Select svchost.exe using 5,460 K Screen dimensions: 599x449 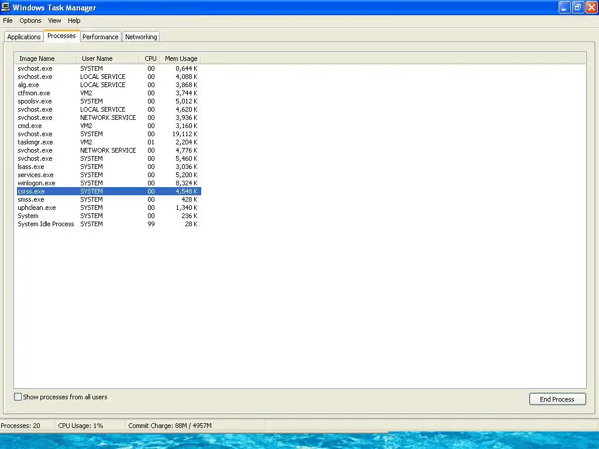(108, 158)
